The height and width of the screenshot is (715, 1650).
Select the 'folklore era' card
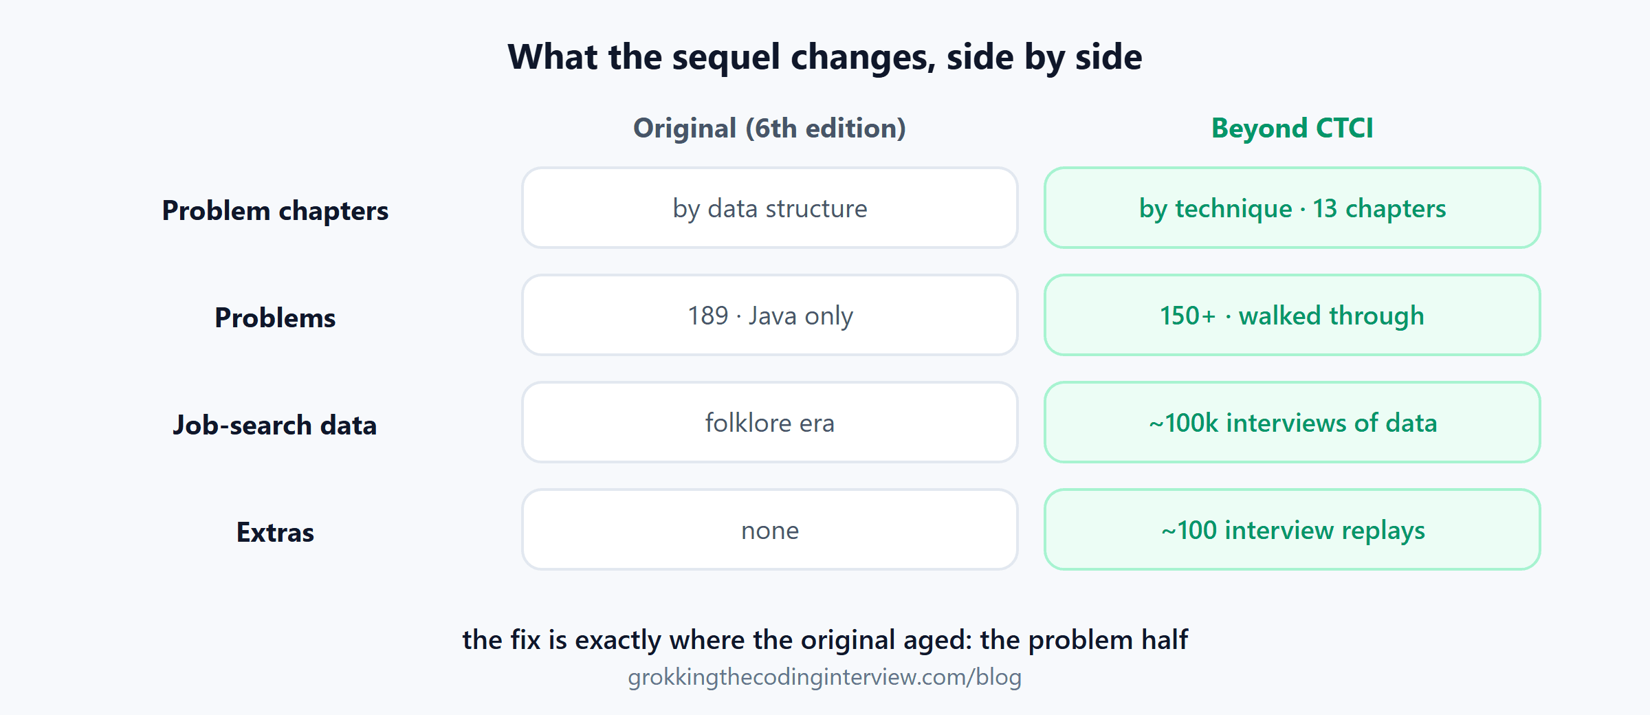click(x=770, y=422)
